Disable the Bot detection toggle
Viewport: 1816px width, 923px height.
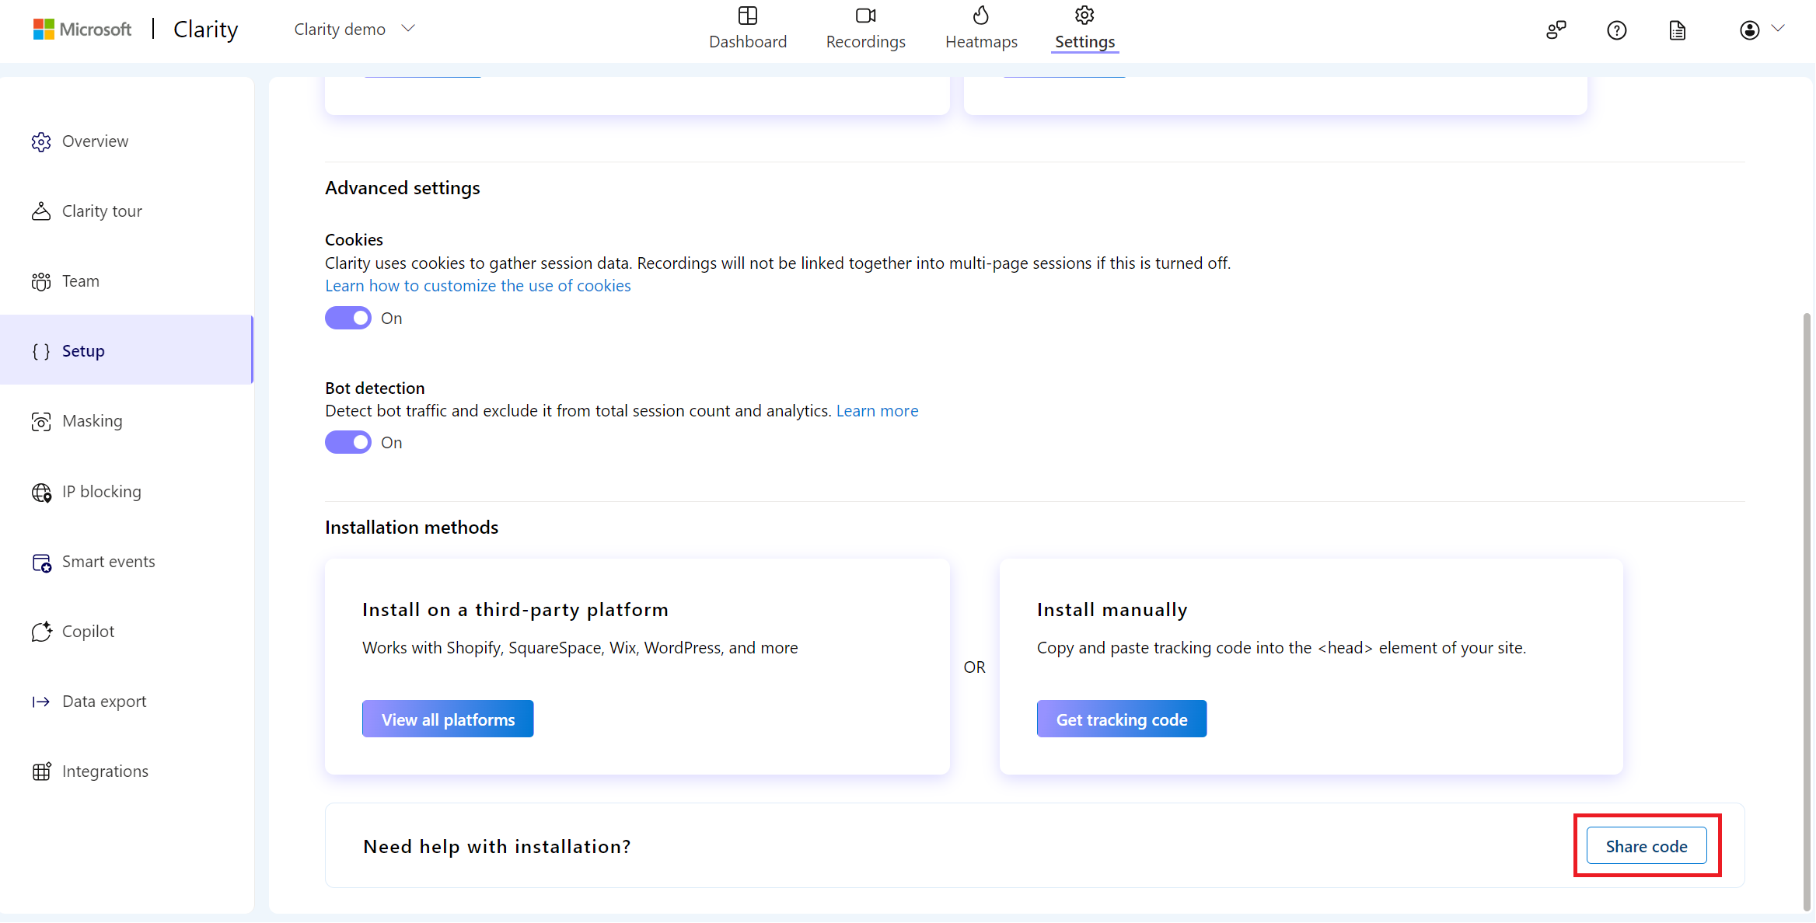coord(347,442)
